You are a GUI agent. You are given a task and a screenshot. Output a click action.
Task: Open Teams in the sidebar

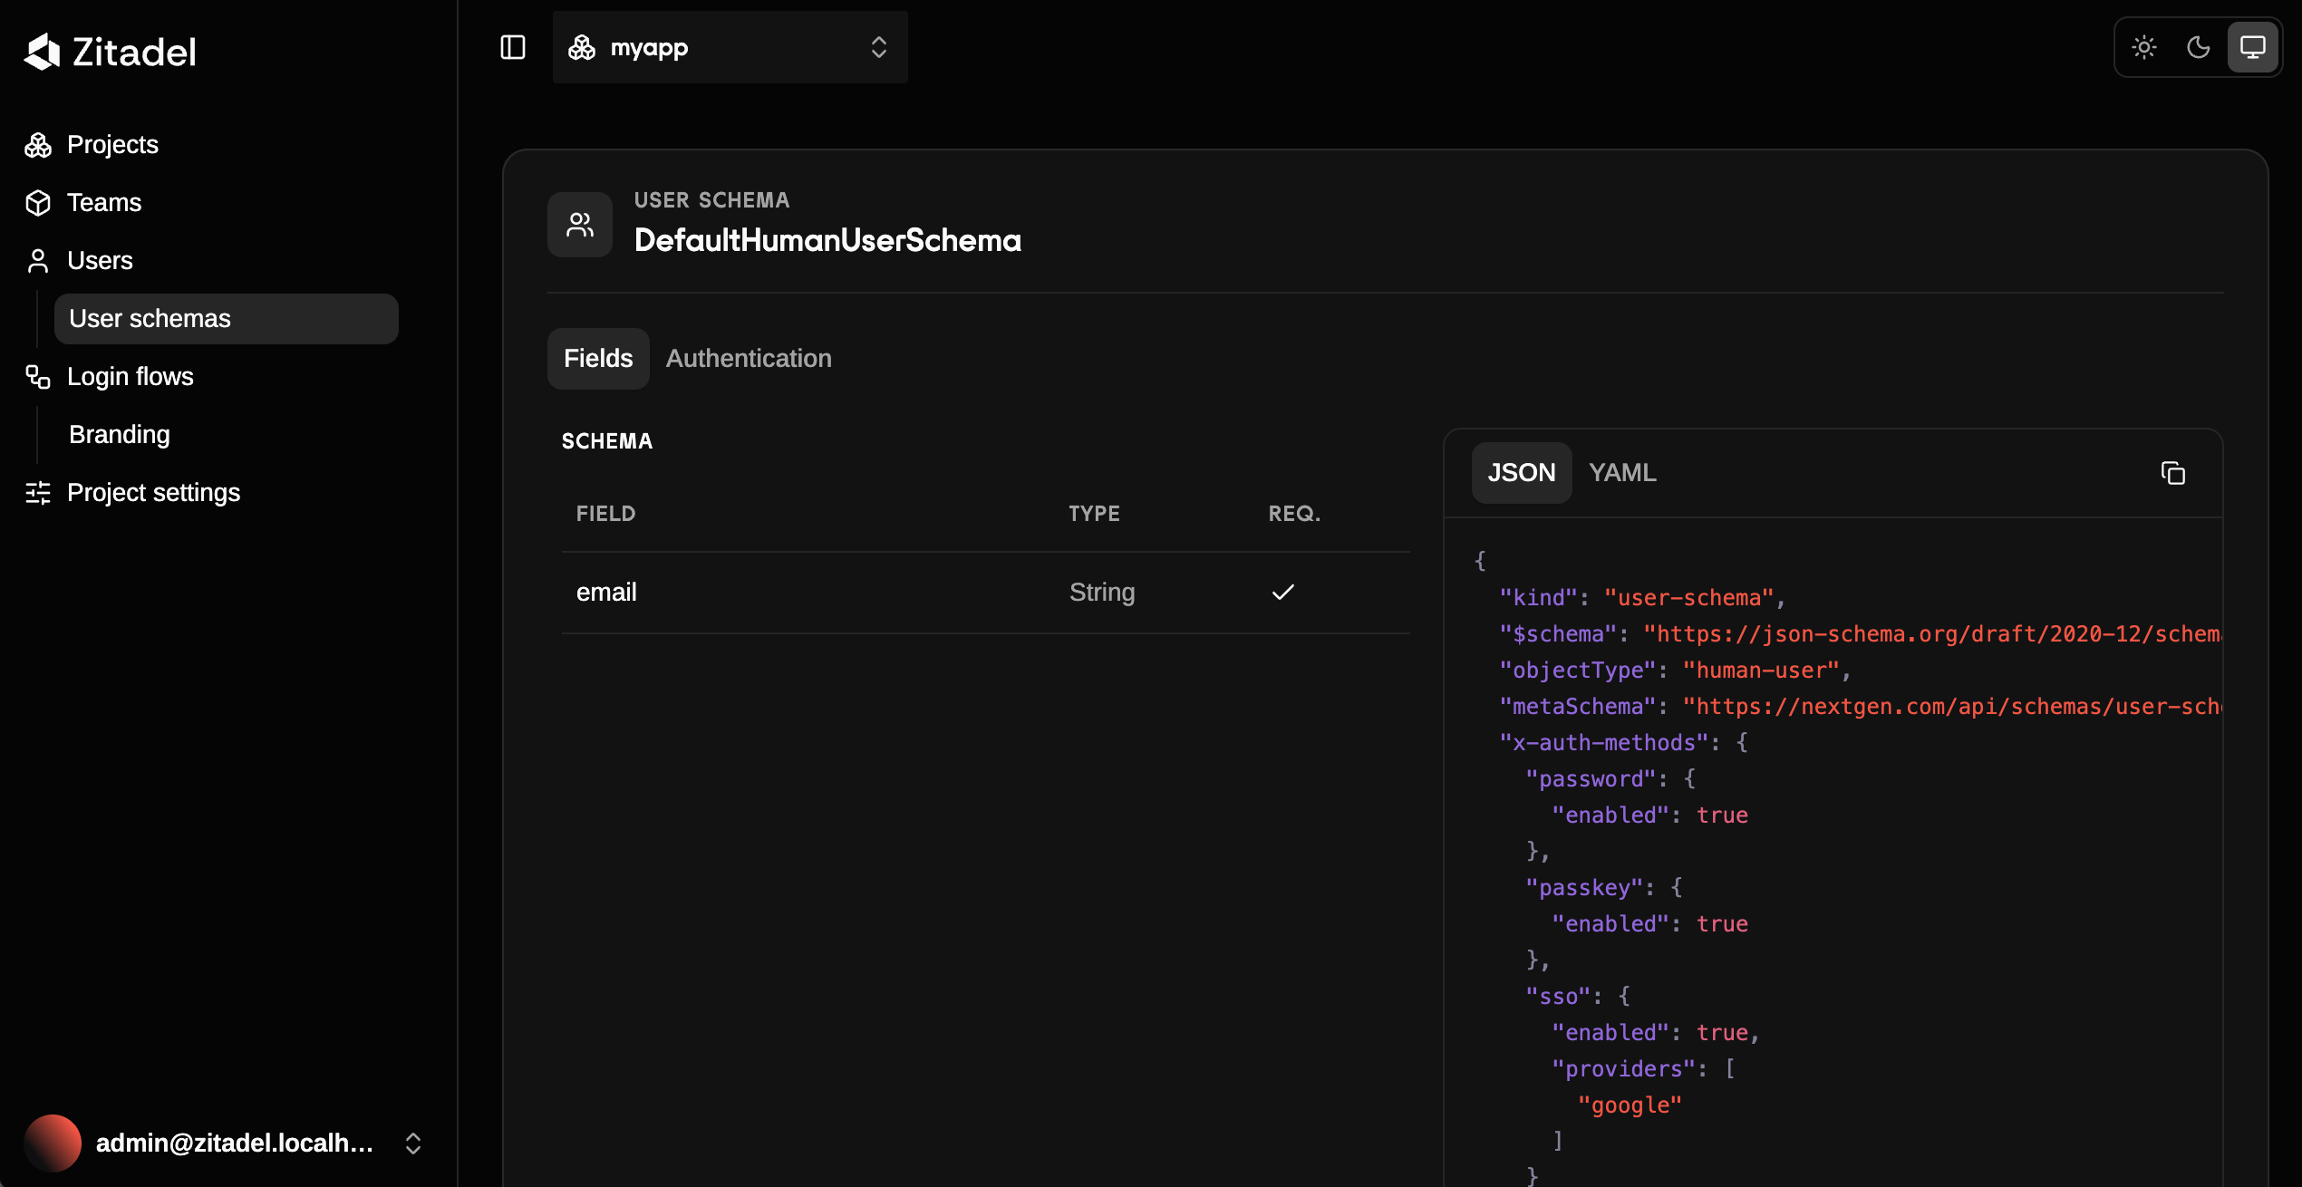click(104, 203)
